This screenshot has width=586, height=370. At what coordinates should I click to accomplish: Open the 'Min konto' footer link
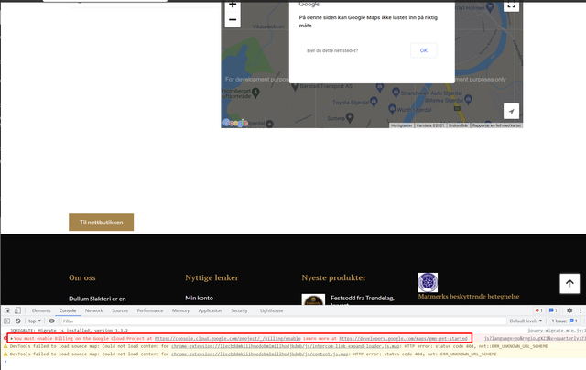pos(200,298)
